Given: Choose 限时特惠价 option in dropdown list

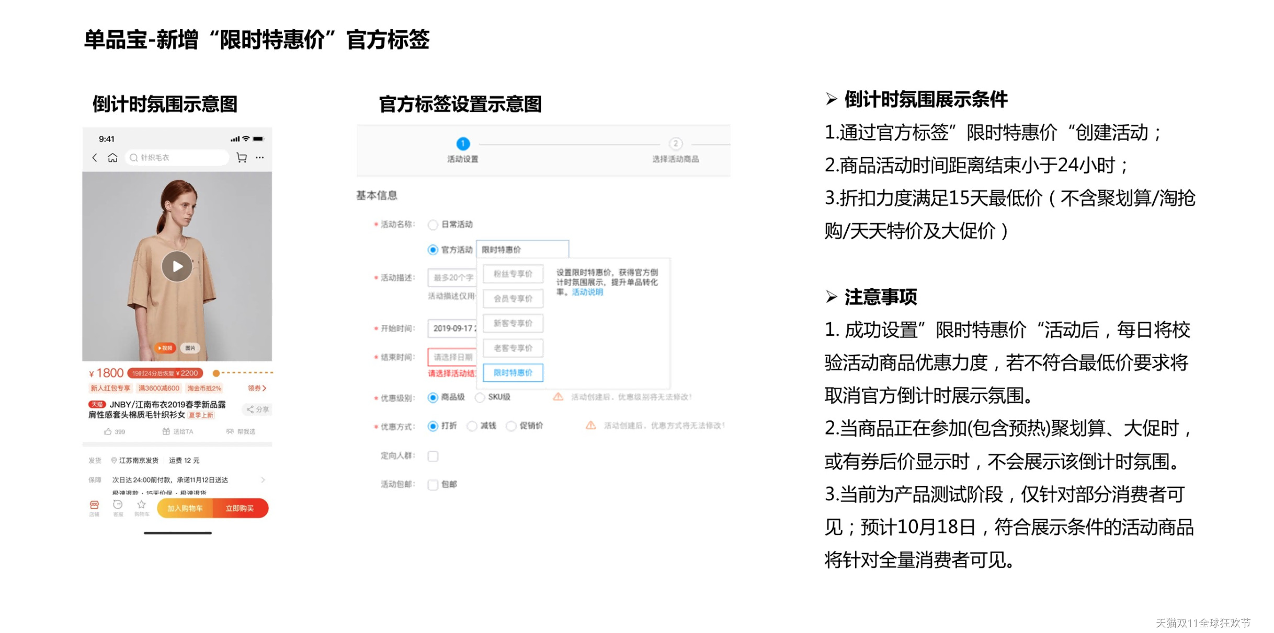Looking at the screenshot, I should tap(513, 373).
